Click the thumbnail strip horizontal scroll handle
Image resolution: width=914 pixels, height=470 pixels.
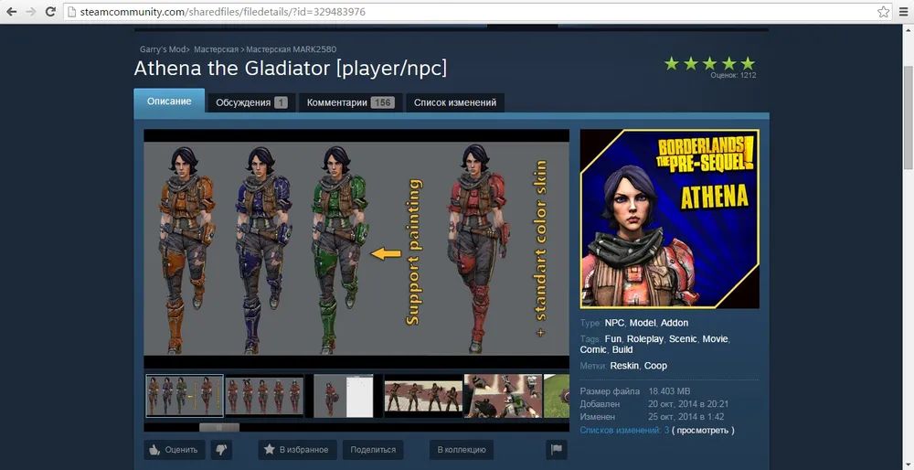pyautogui.click(x=218, y=427)
